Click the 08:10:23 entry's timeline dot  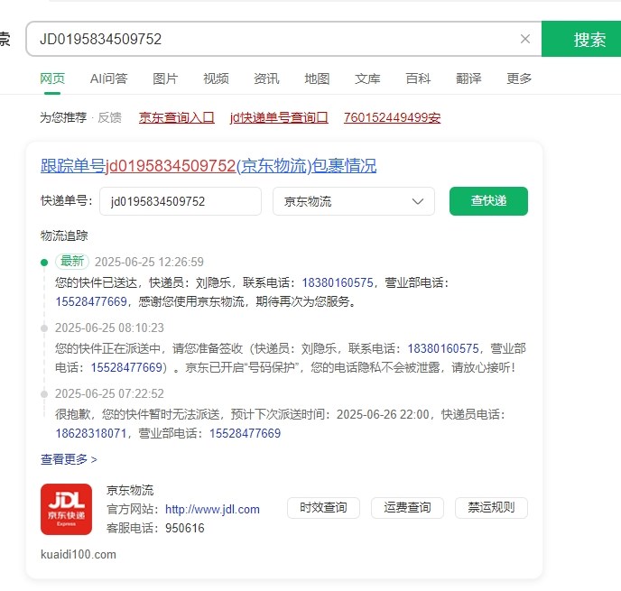click(44, 328)
